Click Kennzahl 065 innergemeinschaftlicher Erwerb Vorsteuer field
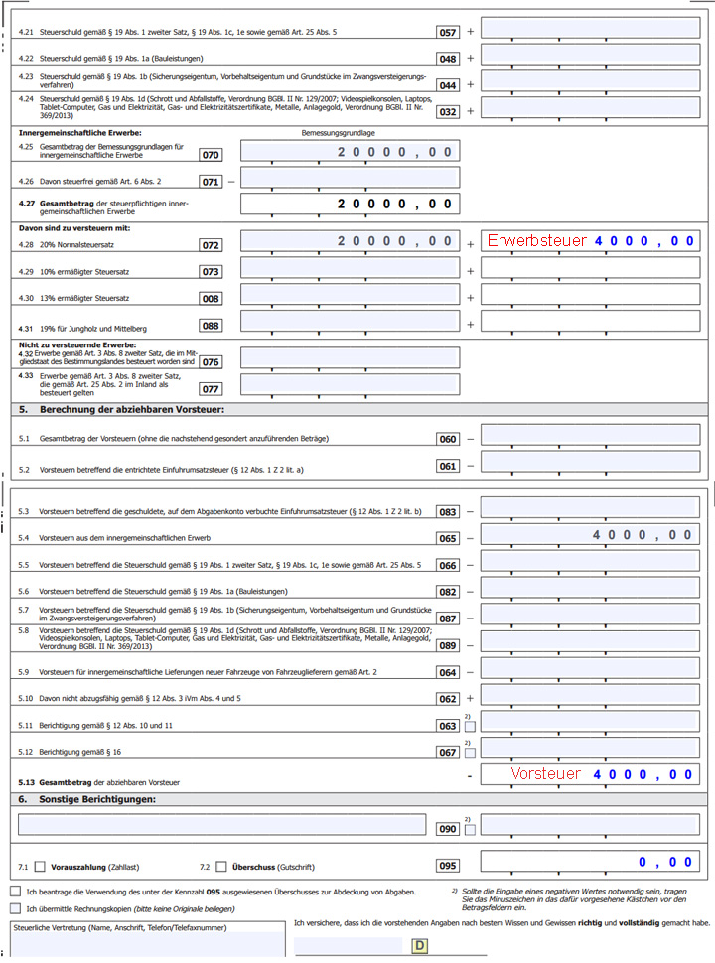 tap(590, 534)
